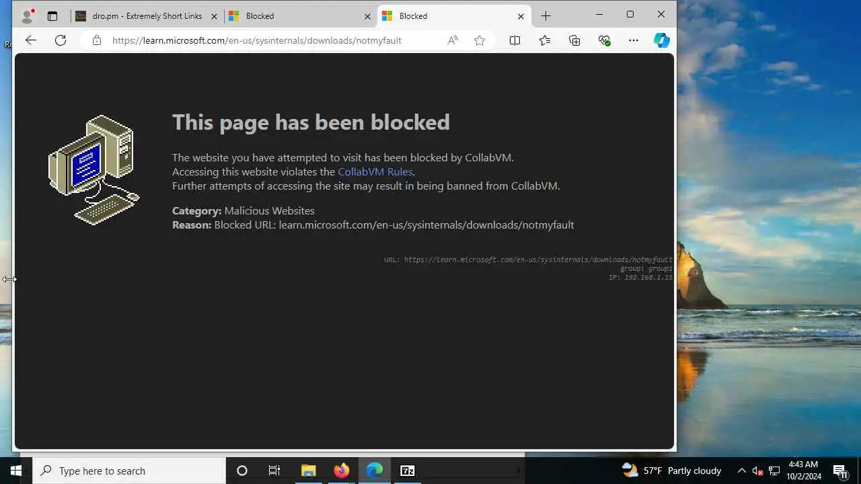
Task: Open muted volume control
Action: click(x=757, y=471)
